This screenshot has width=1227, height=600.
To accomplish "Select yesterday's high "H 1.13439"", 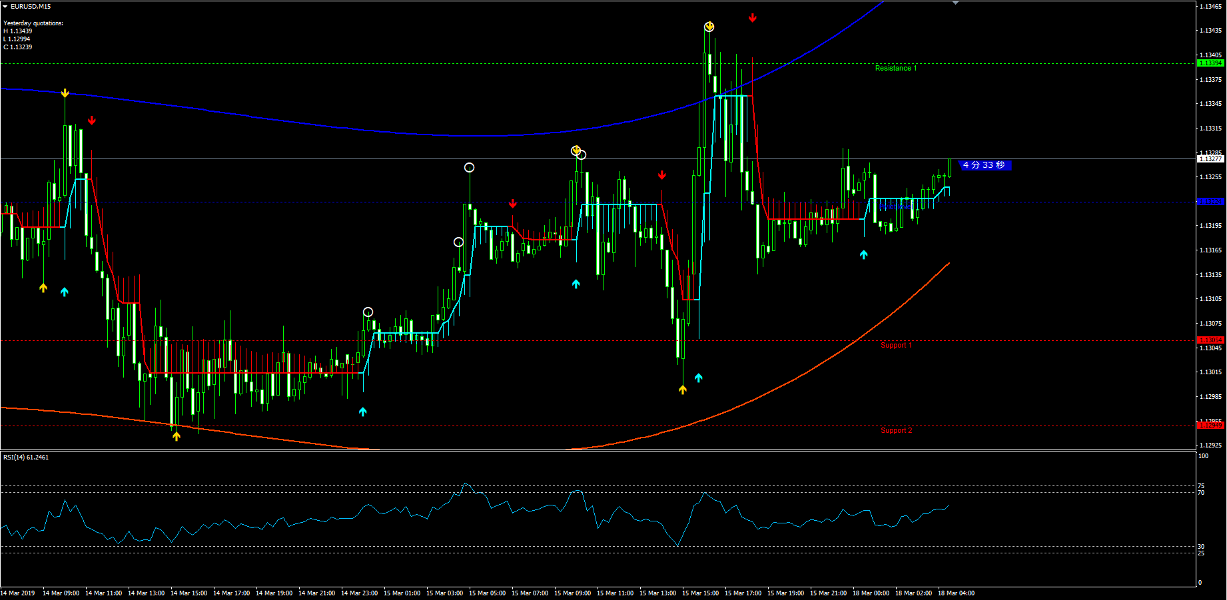I will click(18, 31).
